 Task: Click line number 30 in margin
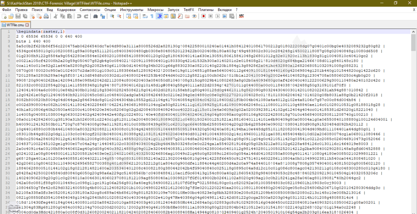coord(8,173)
